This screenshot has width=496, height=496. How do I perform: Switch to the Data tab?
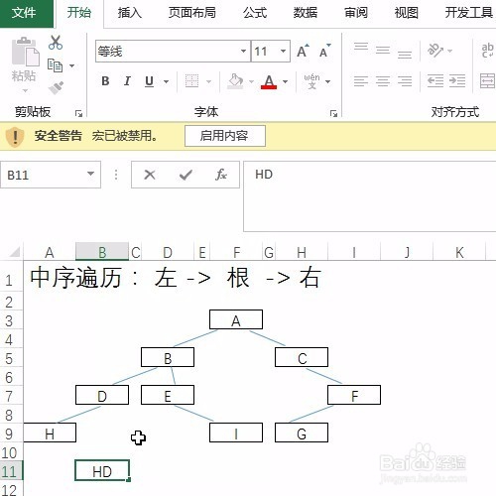tap(306, 13)
